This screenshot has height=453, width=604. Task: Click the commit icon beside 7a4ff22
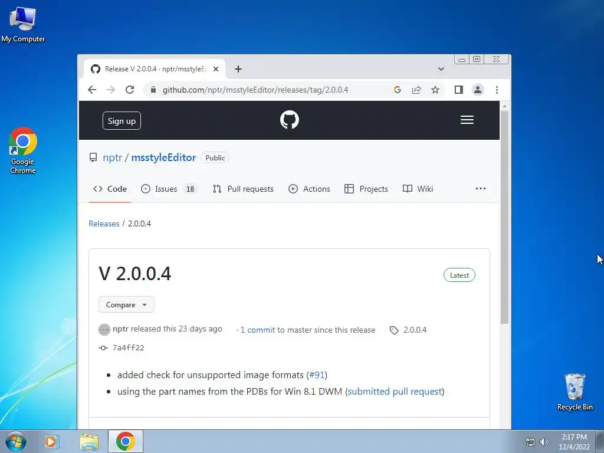[x=103, y=348]
